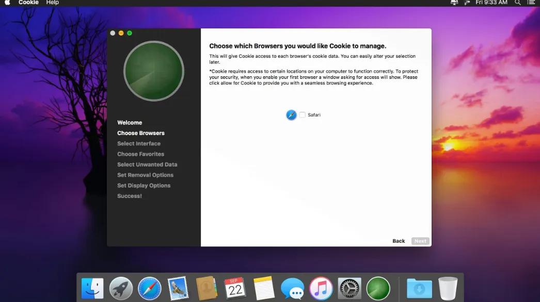Open Notification Center list icon

(531, 3)
